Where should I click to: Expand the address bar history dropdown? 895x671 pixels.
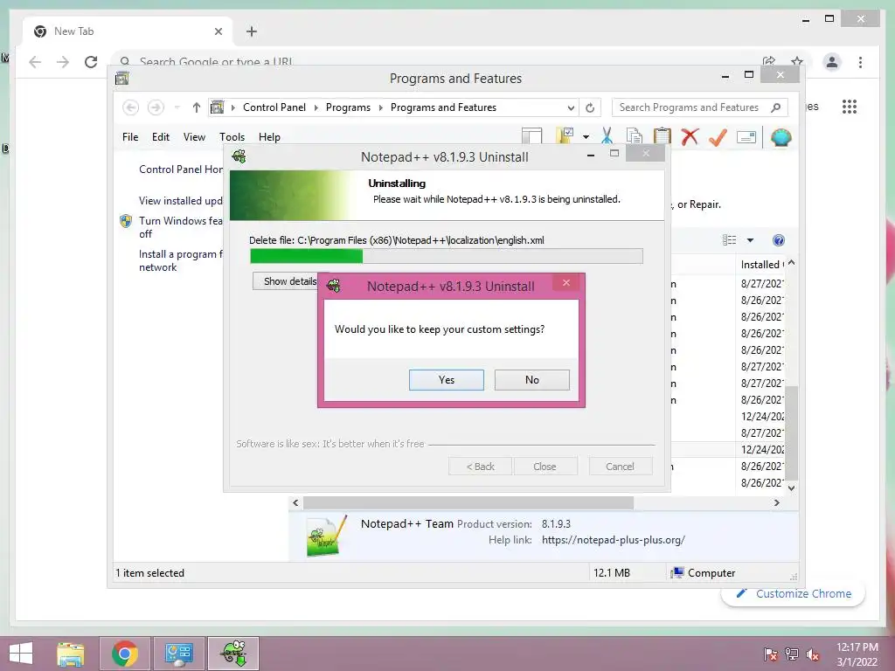(570, 107)
